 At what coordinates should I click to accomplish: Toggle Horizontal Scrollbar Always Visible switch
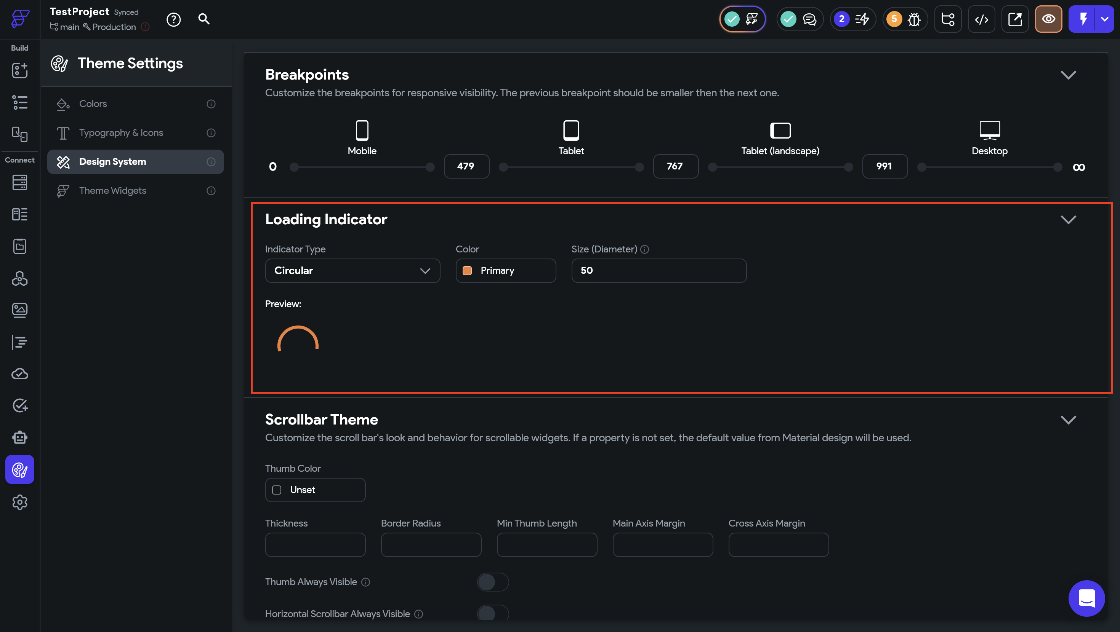(493, 613)
